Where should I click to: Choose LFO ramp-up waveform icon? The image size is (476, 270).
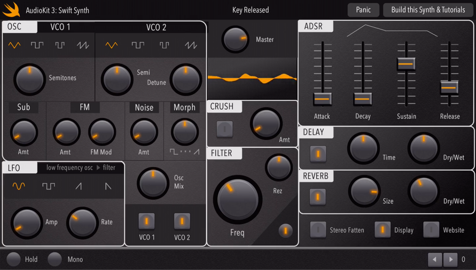coord(78,186)
